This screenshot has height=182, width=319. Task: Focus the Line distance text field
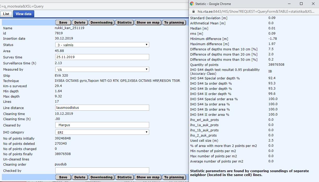coord(102,108)
